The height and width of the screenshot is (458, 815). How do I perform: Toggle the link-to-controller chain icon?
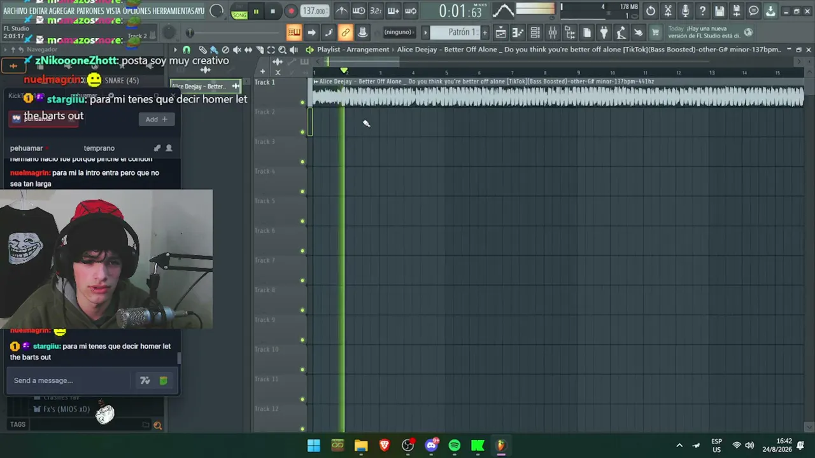(x=346, y=32)
